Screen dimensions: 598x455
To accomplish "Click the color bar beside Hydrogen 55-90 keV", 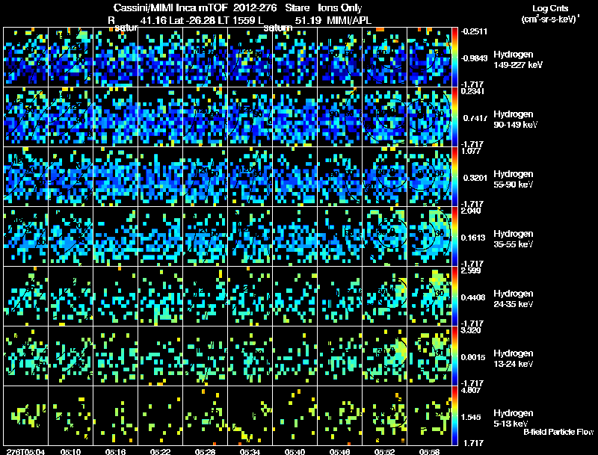I will [454, 176].
